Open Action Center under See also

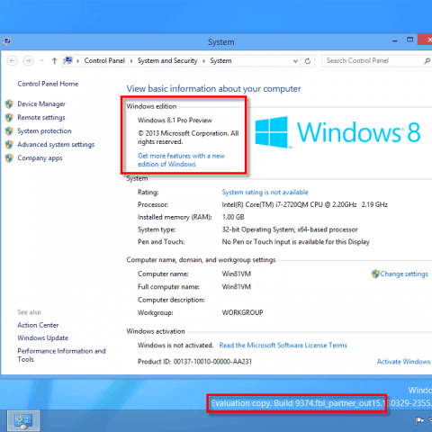pos(38,325)
